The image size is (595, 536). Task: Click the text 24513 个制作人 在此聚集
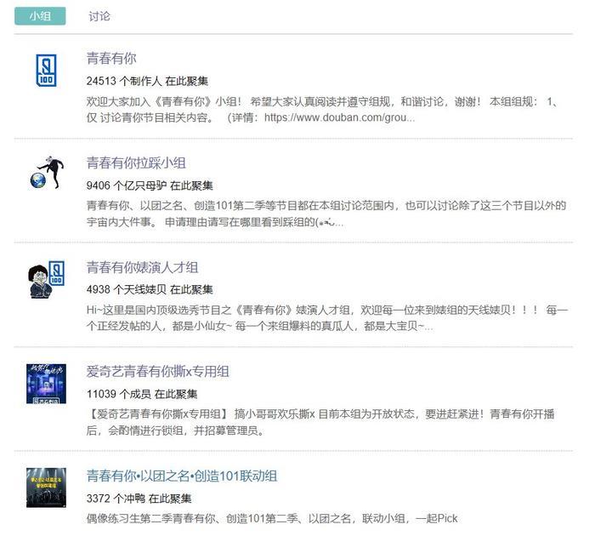[x=147, y=81]
